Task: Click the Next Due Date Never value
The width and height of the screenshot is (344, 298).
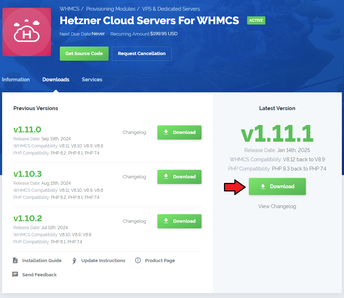Action: pyautogui.click(x=98, y=34)
